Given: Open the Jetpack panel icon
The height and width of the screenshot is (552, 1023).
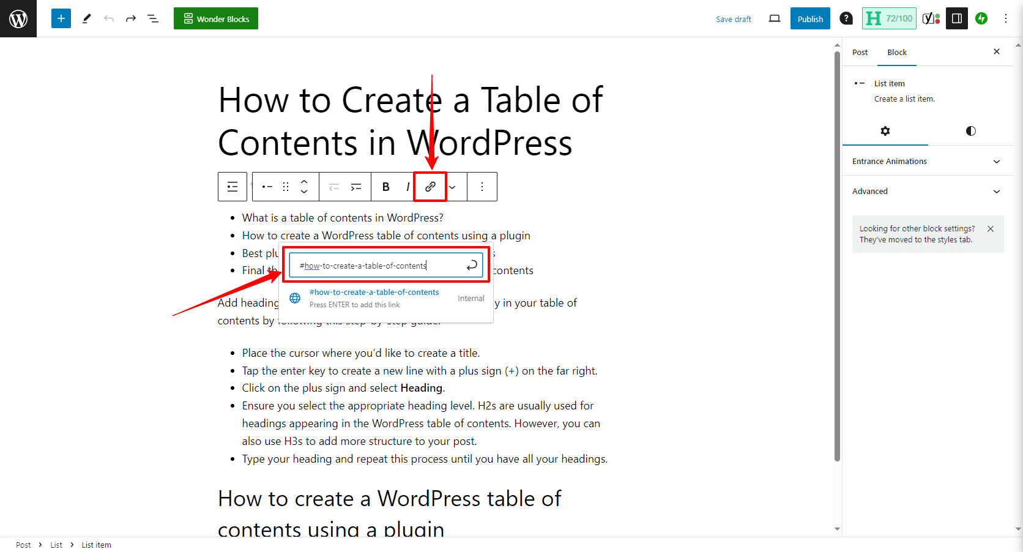Looking at the screenshot, I should pos(981,18).
